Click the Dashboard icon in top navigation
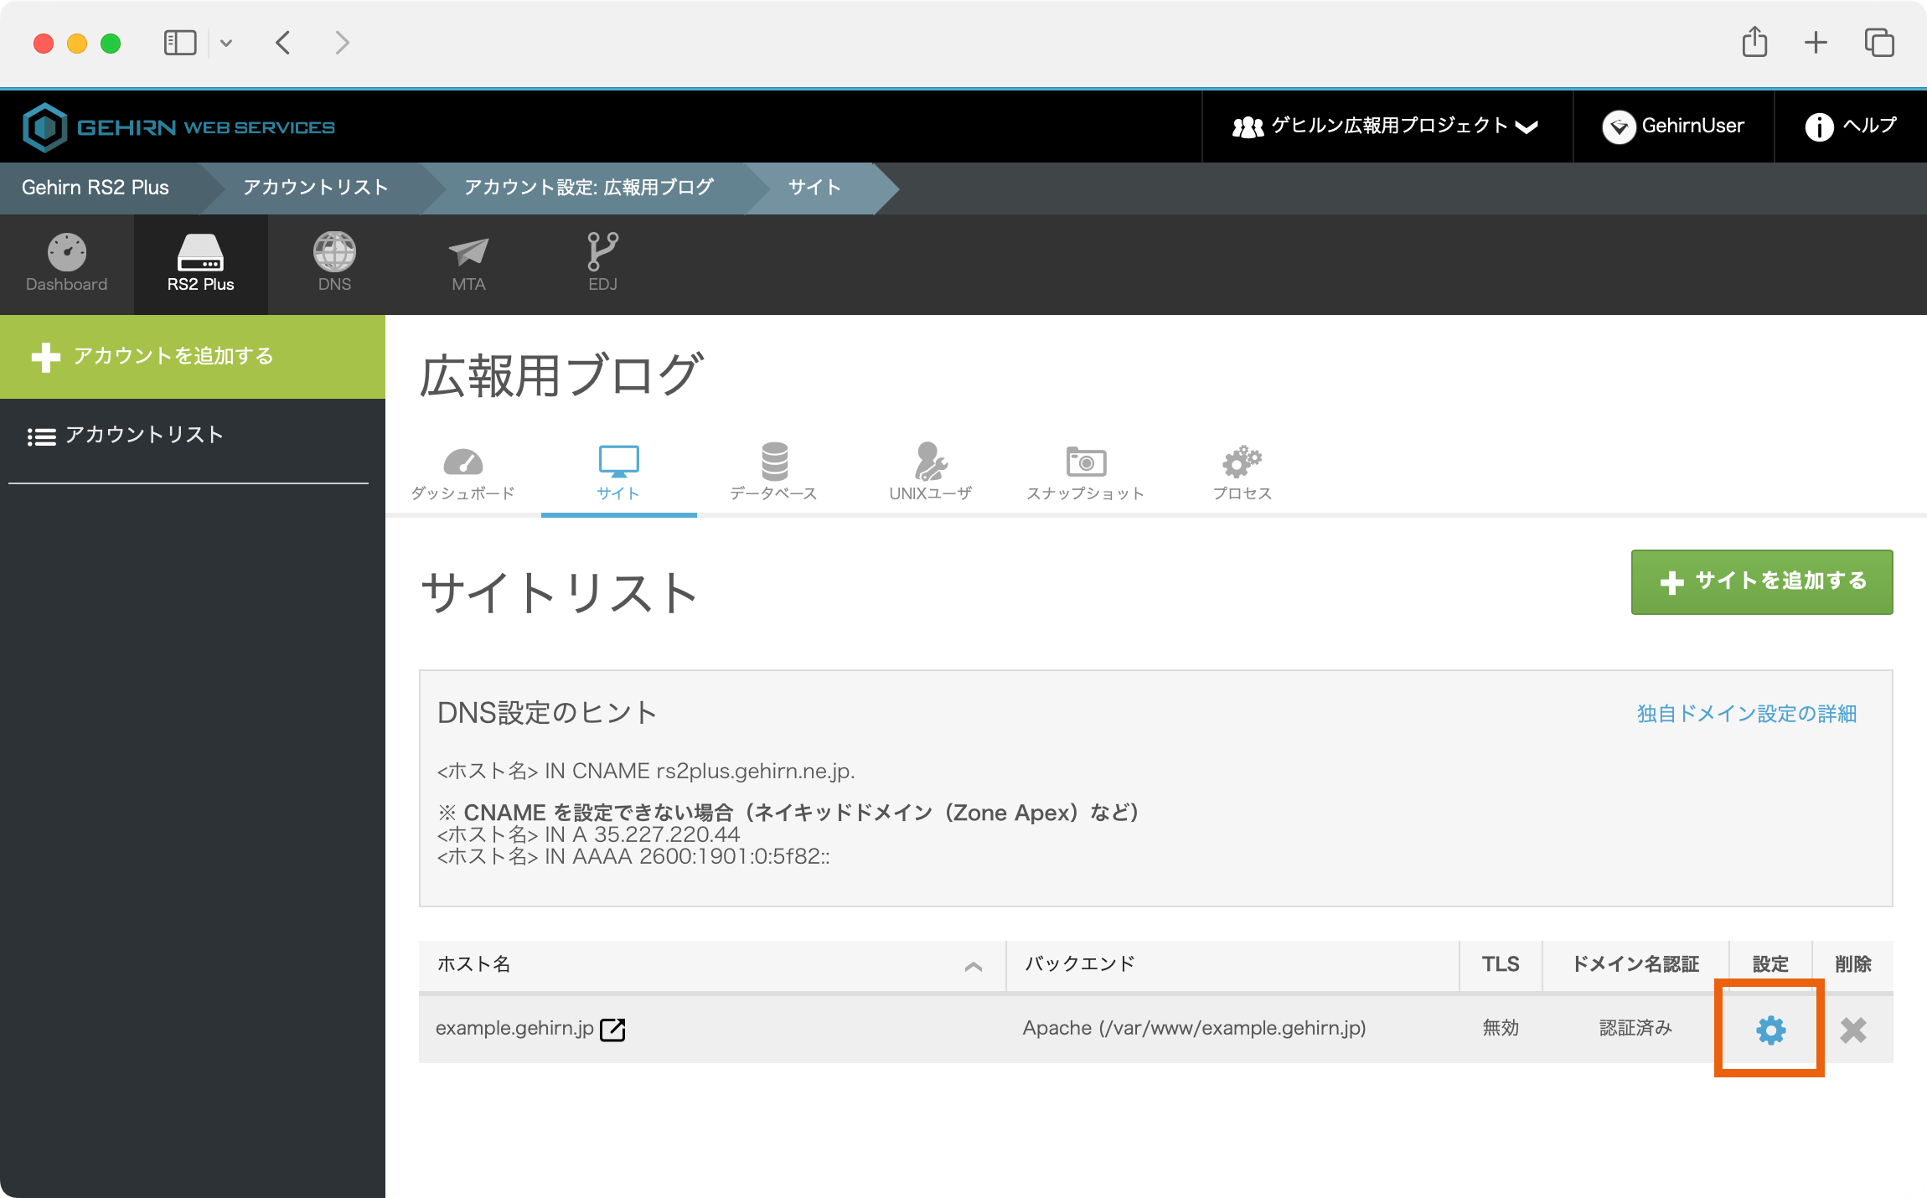This screenshot has width=1927, height=1198. point(66,264)
